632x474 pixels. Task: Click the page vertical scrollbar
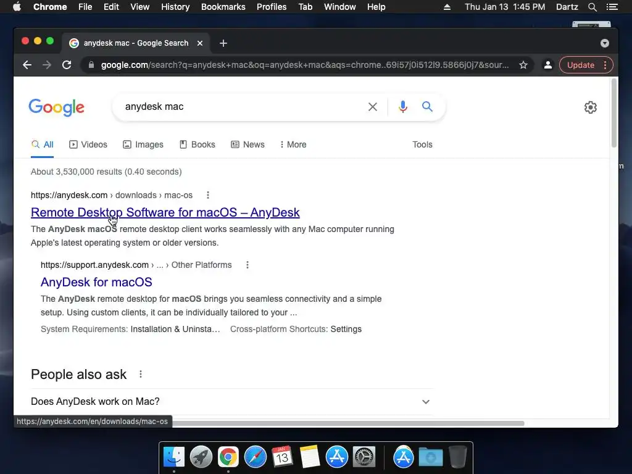point(614,114)
